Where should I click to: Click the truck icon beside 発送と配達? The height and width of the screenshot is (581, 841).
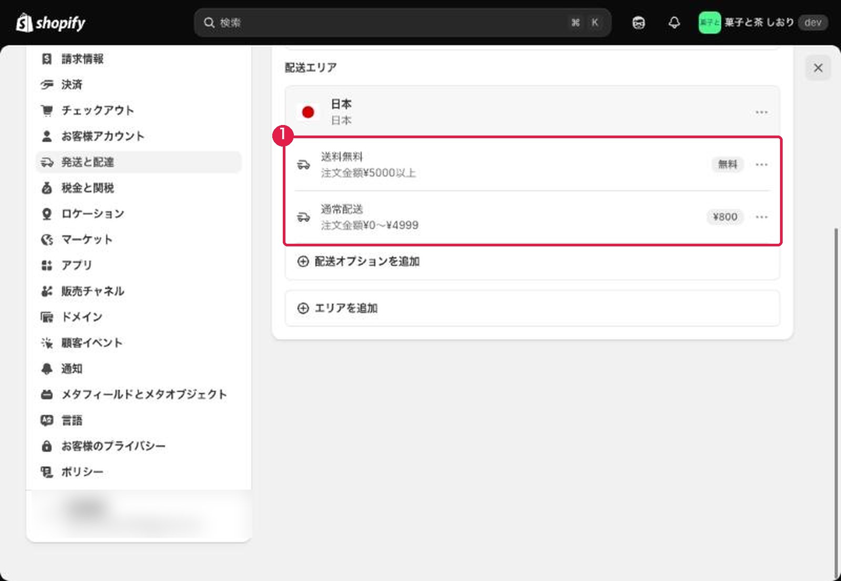point(47,162)
